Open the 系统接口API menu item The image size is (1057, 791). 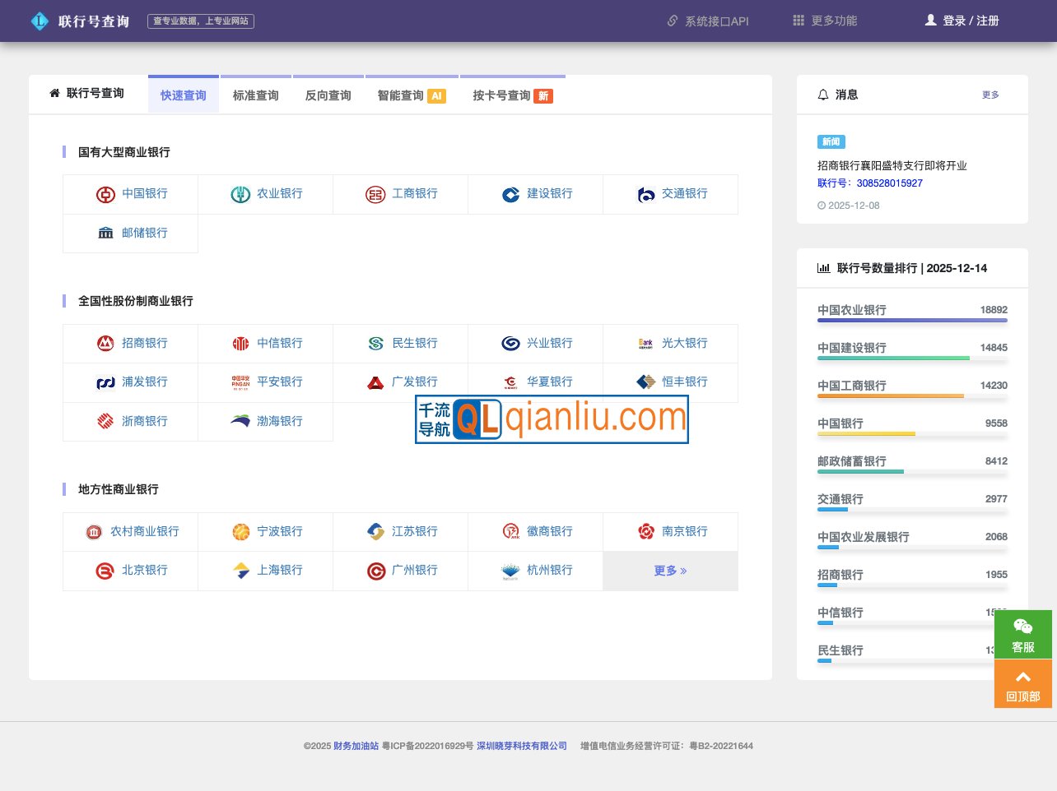(706, 21)
